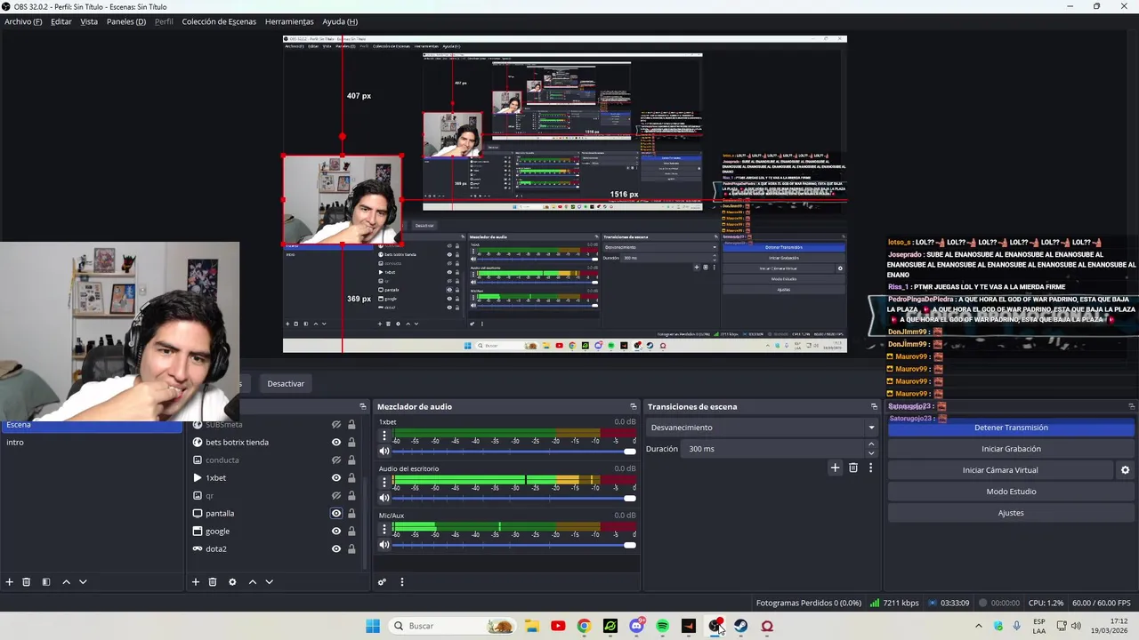Screen dimensions: 1139x640
Task: Open transition properties three-dots icon
Action: coord(870,468)
